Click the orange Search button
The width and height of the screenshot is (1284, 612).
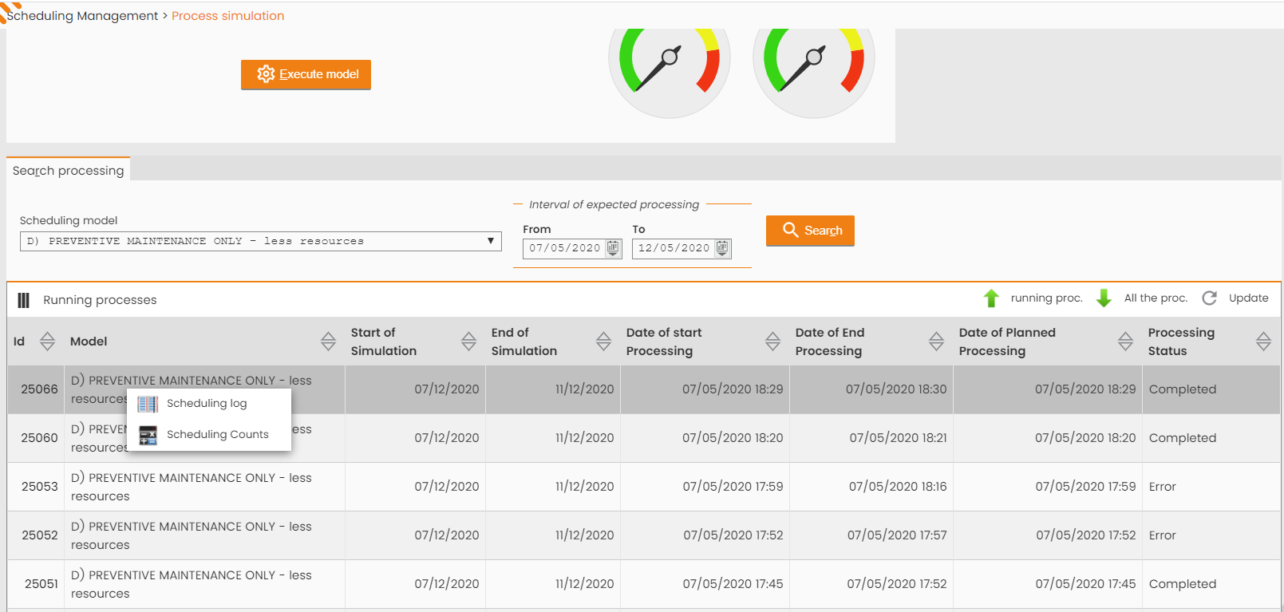point(810,231)
